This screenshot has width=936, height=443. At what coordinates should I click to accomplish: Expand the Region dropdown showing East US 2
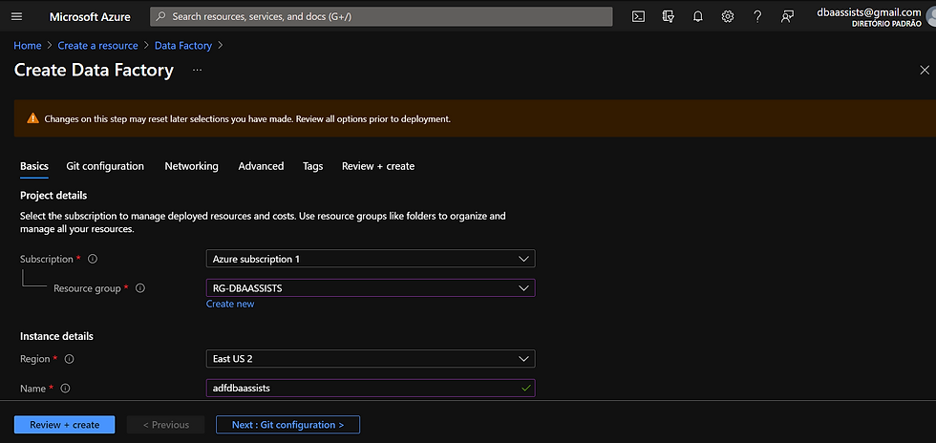[x=371, y=359]
